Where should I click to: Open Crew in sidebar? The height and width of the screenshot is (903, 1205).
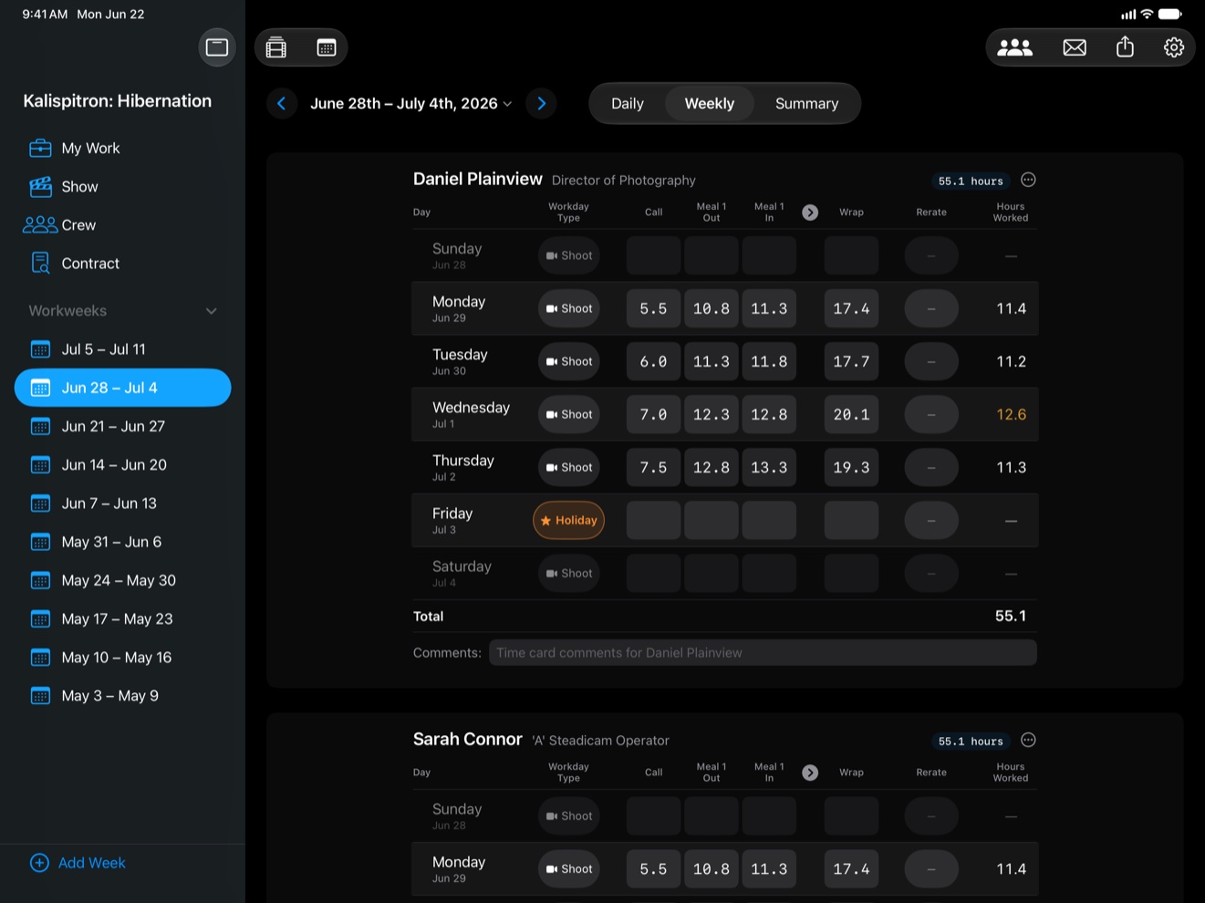click(x=122, y=224)
